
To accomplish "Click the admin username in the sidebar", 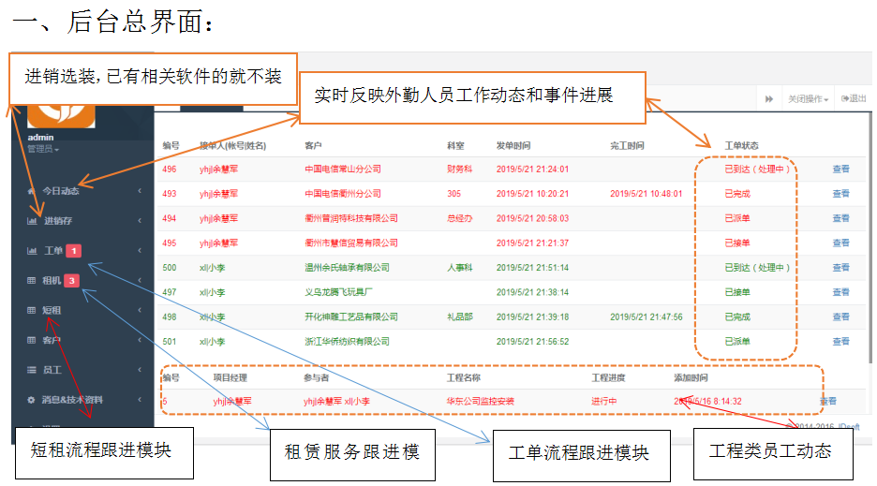I will click(x=41, y=137).
